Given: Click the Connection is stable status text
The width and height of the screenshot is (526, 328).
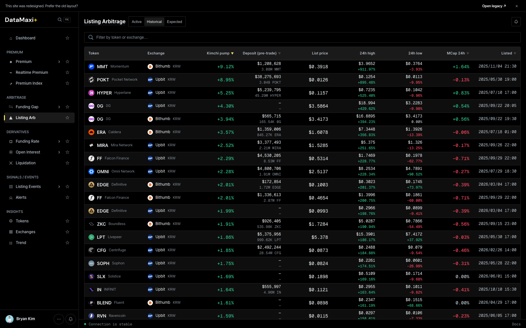Looking at the screenshot, I should coord(110,324).
